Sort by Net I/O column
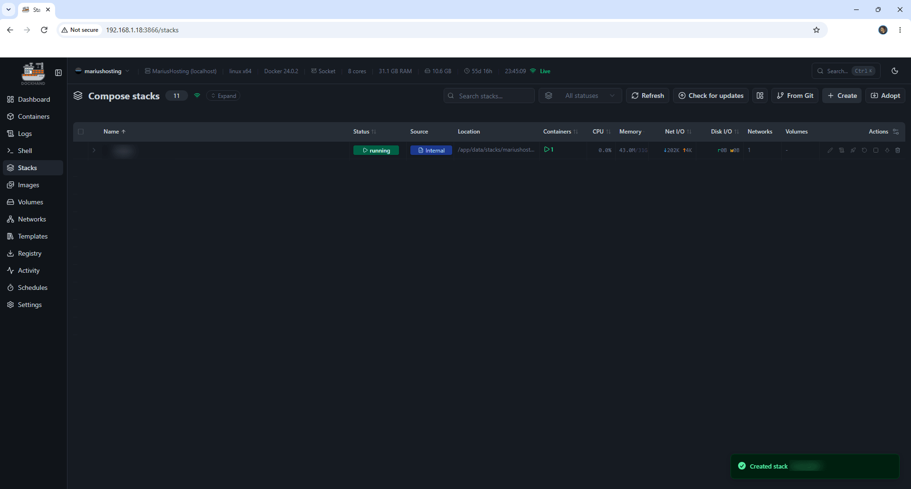911x489 pixels. click(x=678, y=132)
